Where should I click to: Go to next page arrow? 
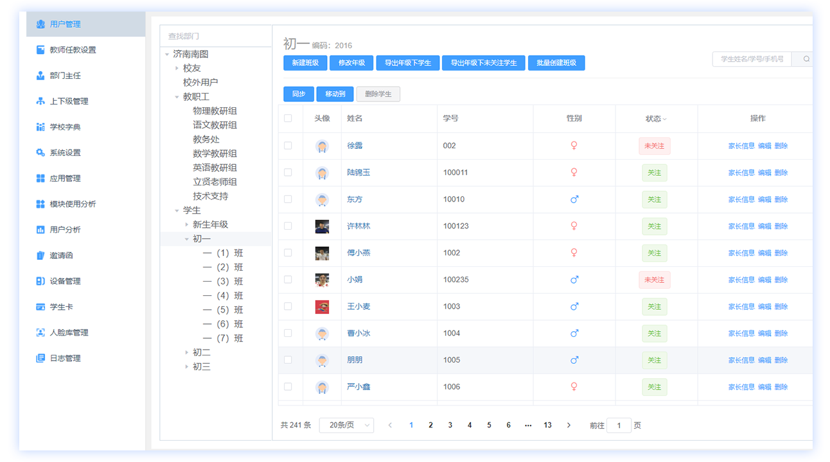(569, 425)
